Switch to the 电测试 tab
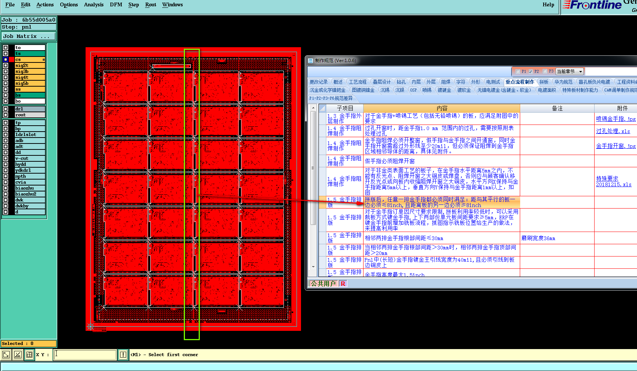Viewport: 637px width, 371px height. [x=493, y=82]
